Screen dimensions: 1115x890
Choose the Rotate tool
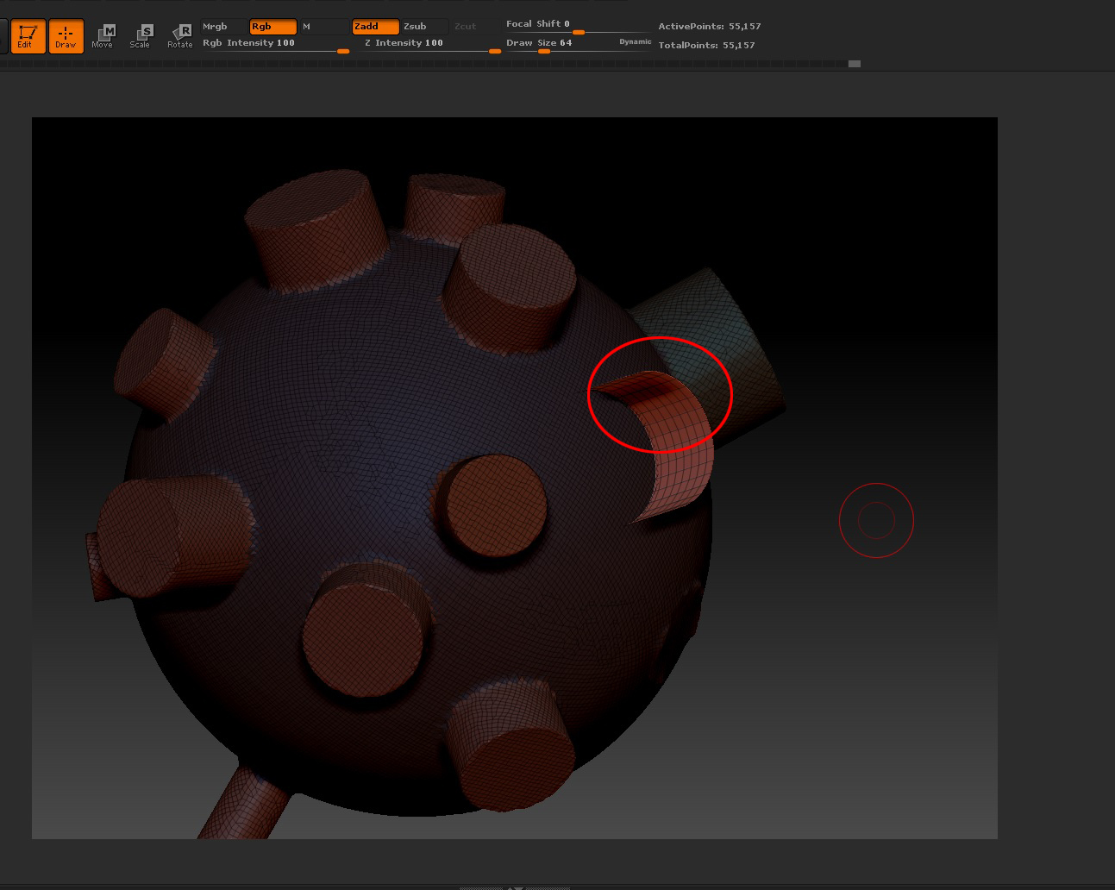pyautogui.click(x=179, y=36)
